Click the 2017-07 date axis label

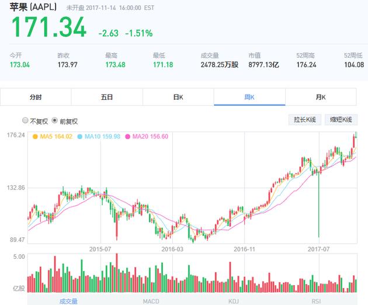[x=319, y=249]
